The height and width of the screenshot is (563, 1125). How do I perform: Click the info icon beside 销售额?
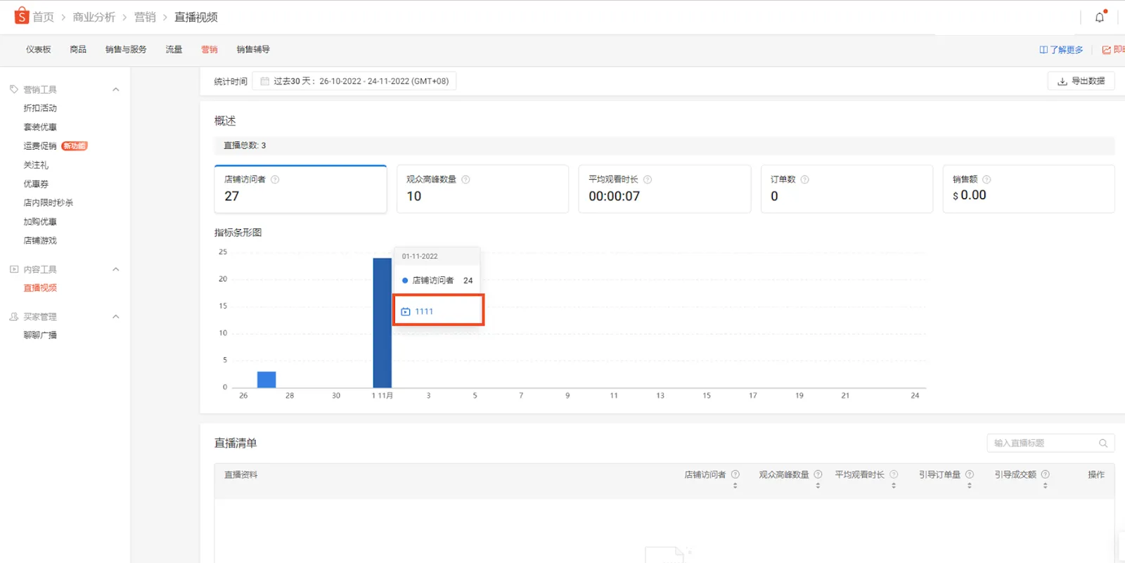(x=986, y=179)
